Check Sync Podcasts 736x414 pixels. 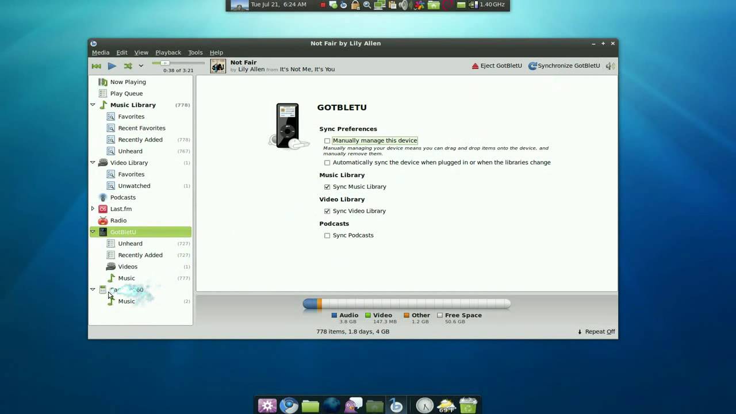pyautogui.click(x=327, y=235)
